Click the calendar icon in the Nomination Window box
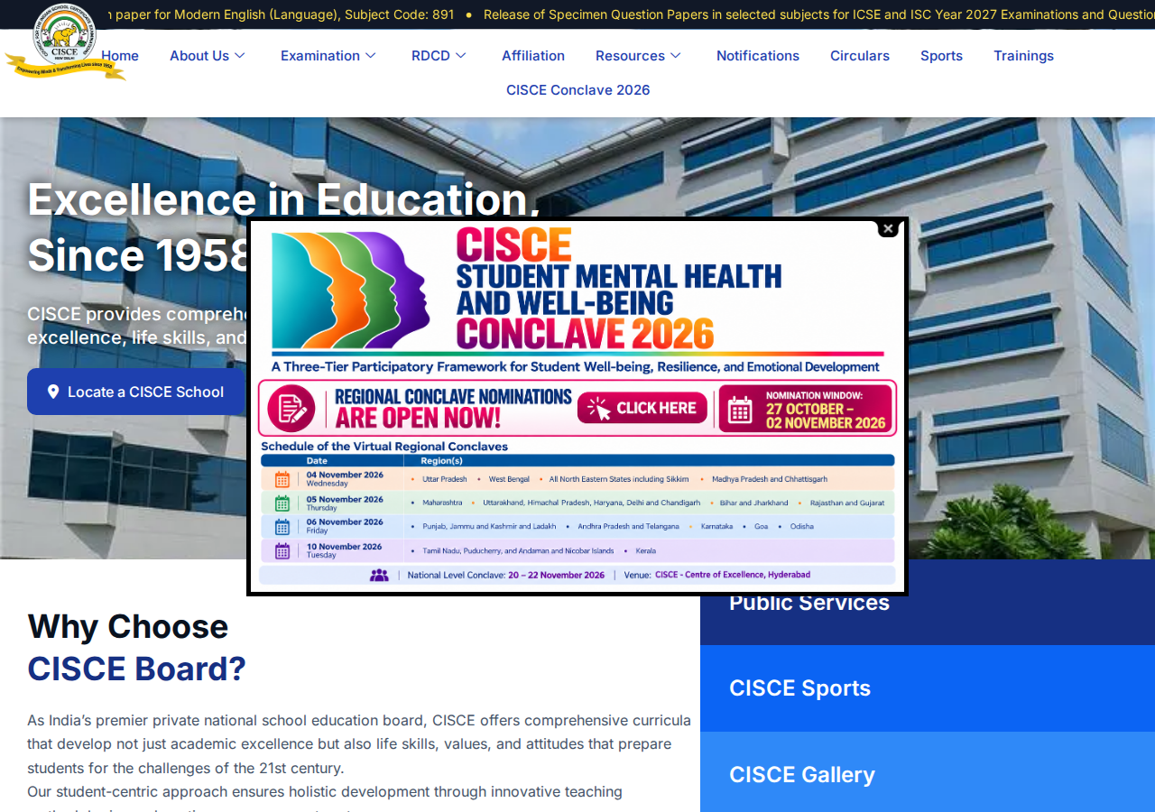 (x=740, y=410)
